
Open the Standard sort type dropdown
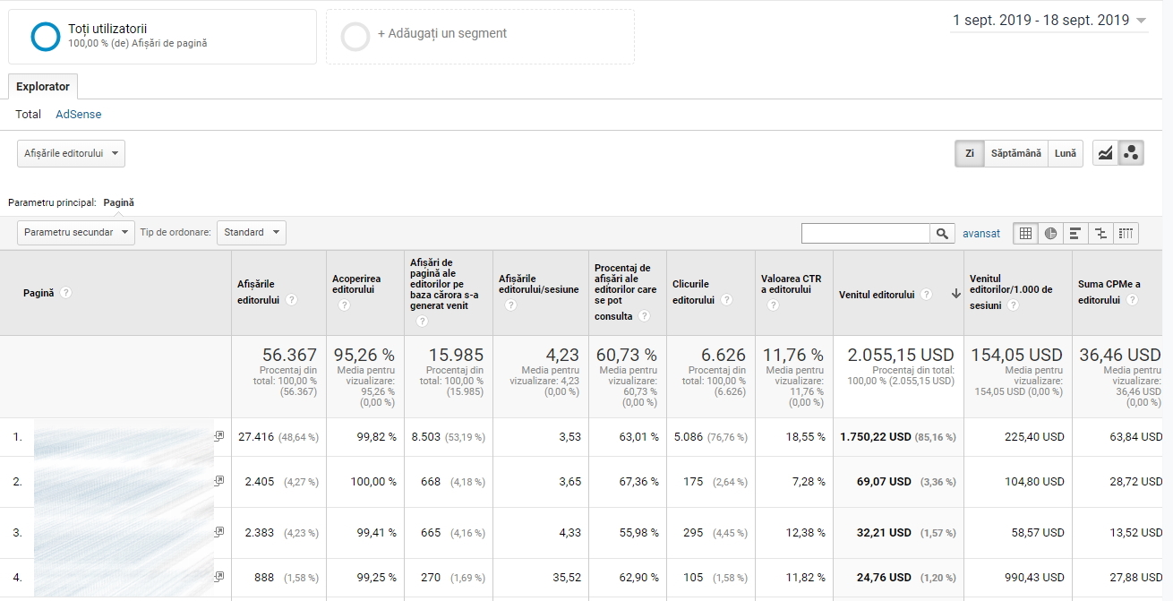[252, 233]
